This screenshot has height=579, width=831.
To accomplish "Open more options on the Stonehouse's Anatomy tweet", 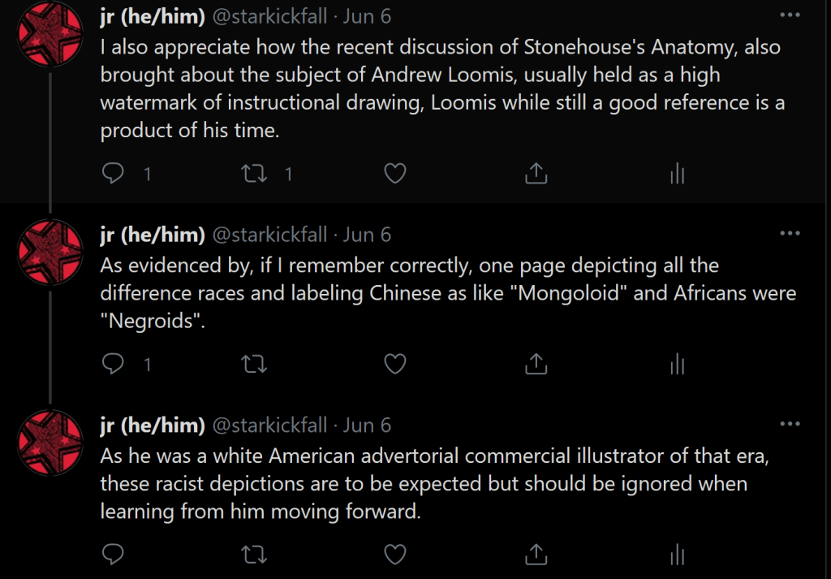I will click(789, 15).
